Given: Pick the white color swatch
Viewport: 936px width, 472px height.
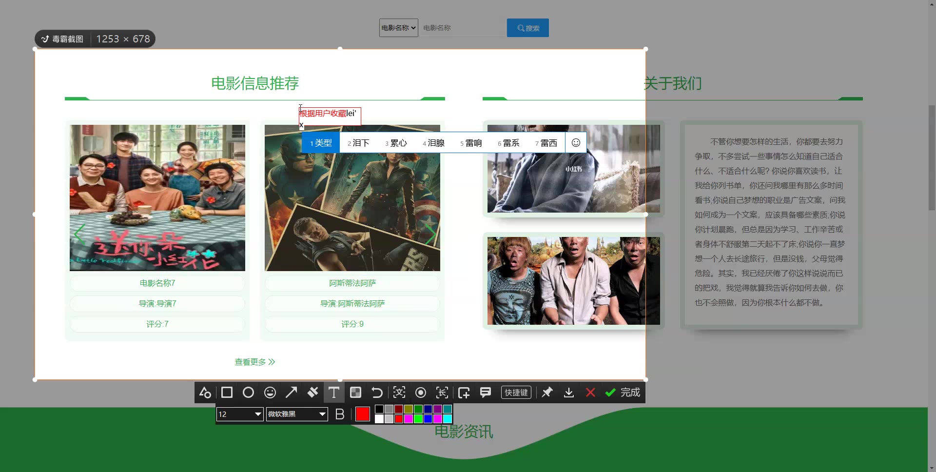Looking at the screenshot, I should [379, 419].
